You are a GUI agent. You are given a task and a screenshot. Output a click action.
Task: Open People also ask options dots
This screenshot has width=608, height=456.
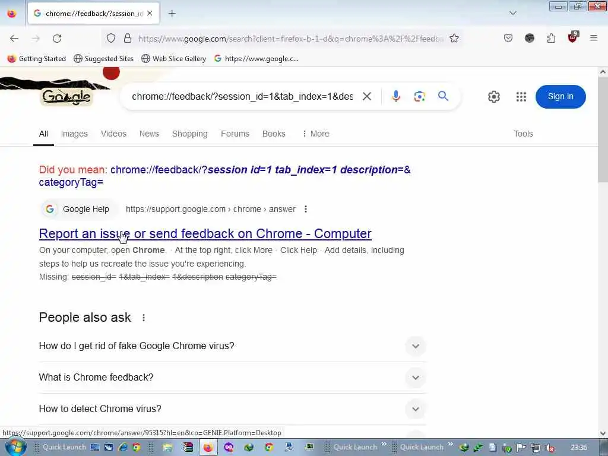144,318
